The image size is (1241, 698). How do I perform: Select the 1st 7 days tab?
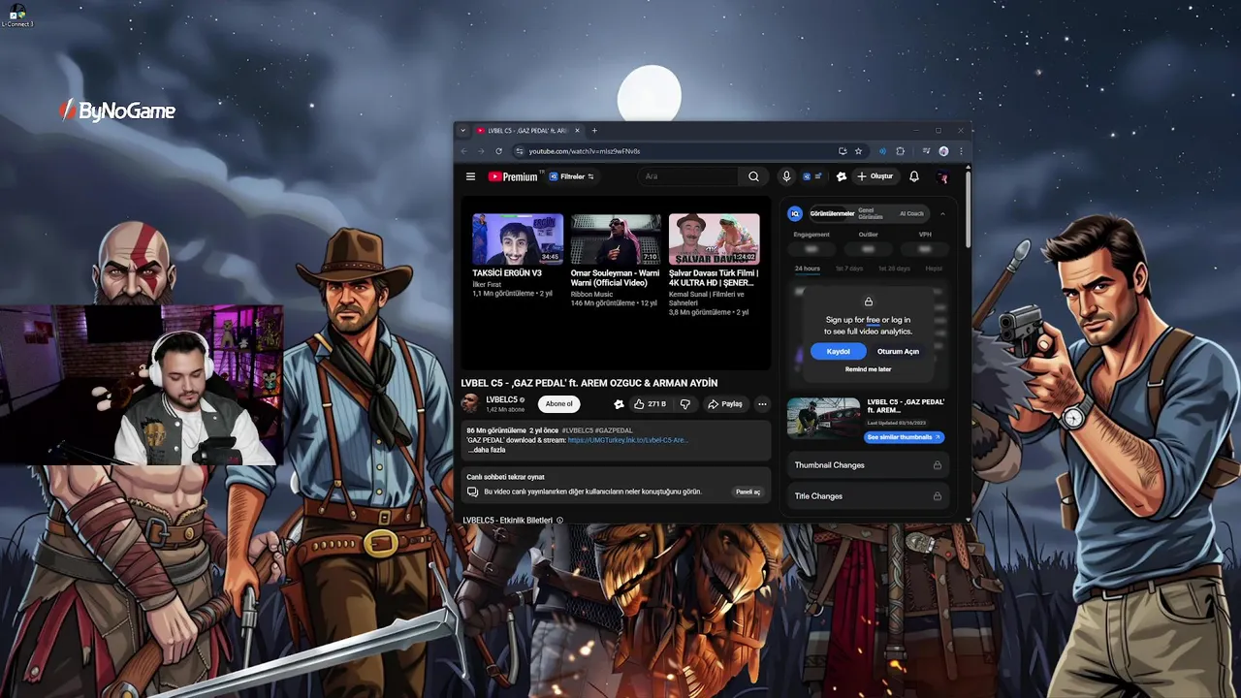849,269
